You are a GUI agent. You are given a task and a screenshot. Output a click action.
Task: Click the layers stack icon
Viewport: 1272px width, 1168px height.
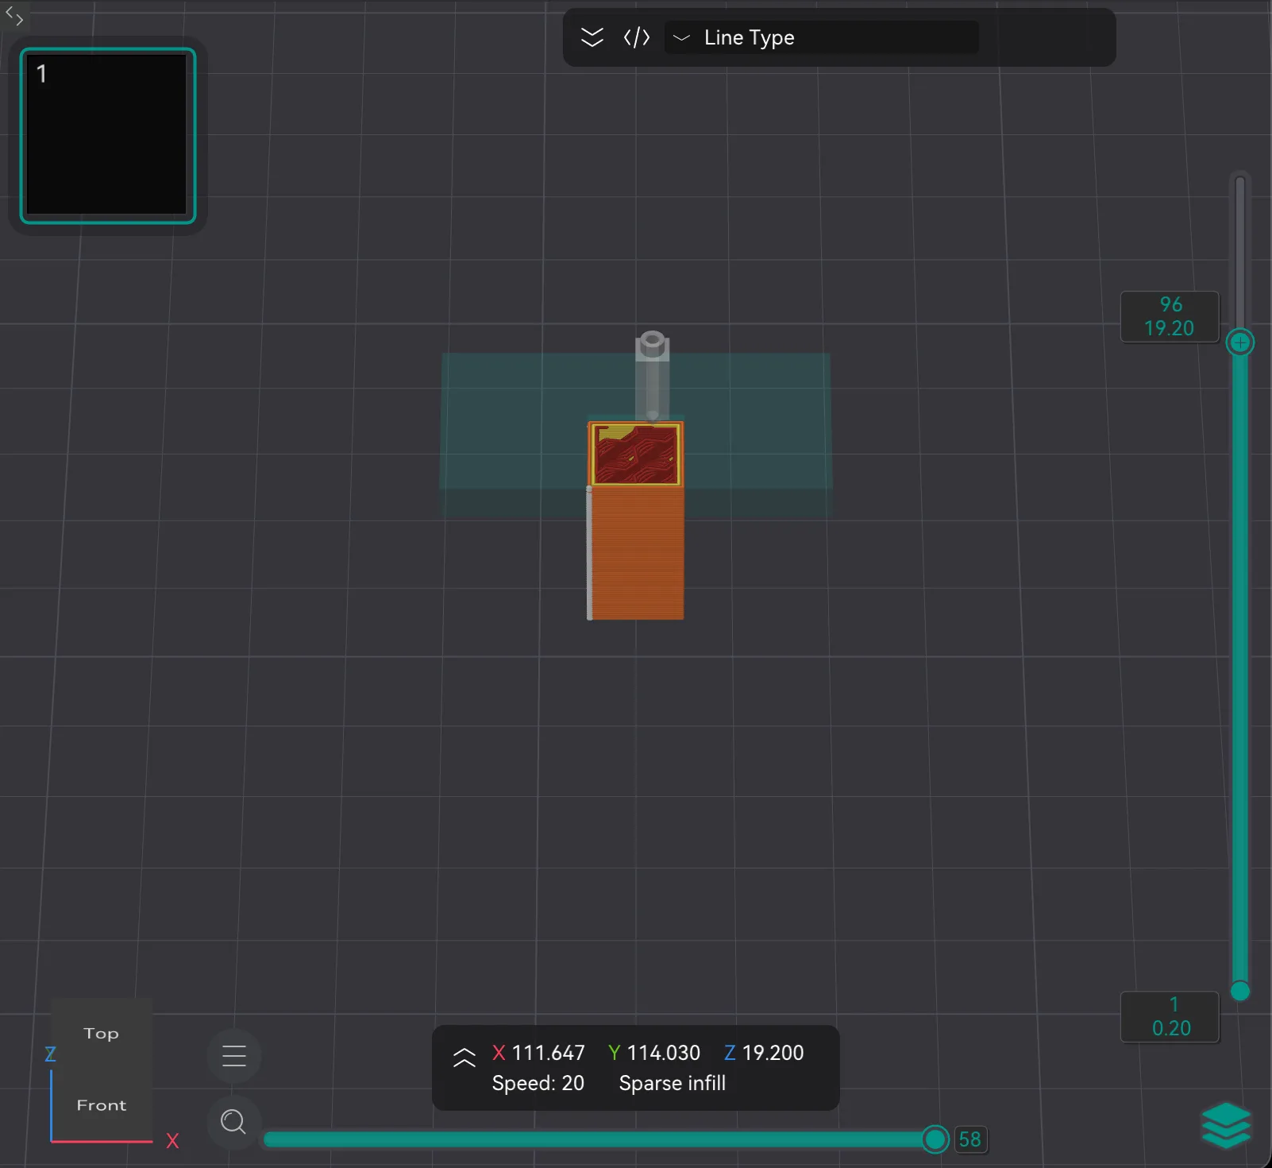click(1227, 1125)
